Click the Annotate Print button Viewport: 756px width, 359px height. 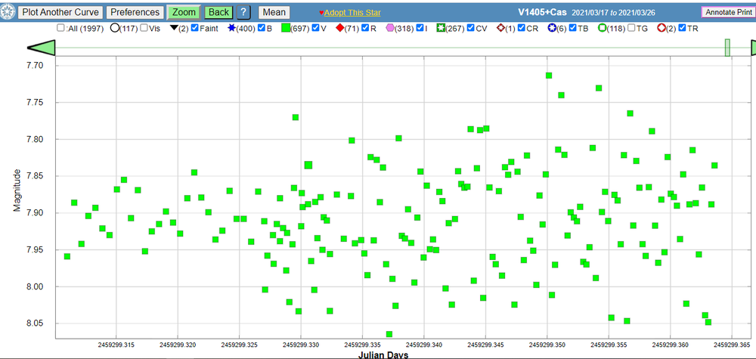(727, 12)
